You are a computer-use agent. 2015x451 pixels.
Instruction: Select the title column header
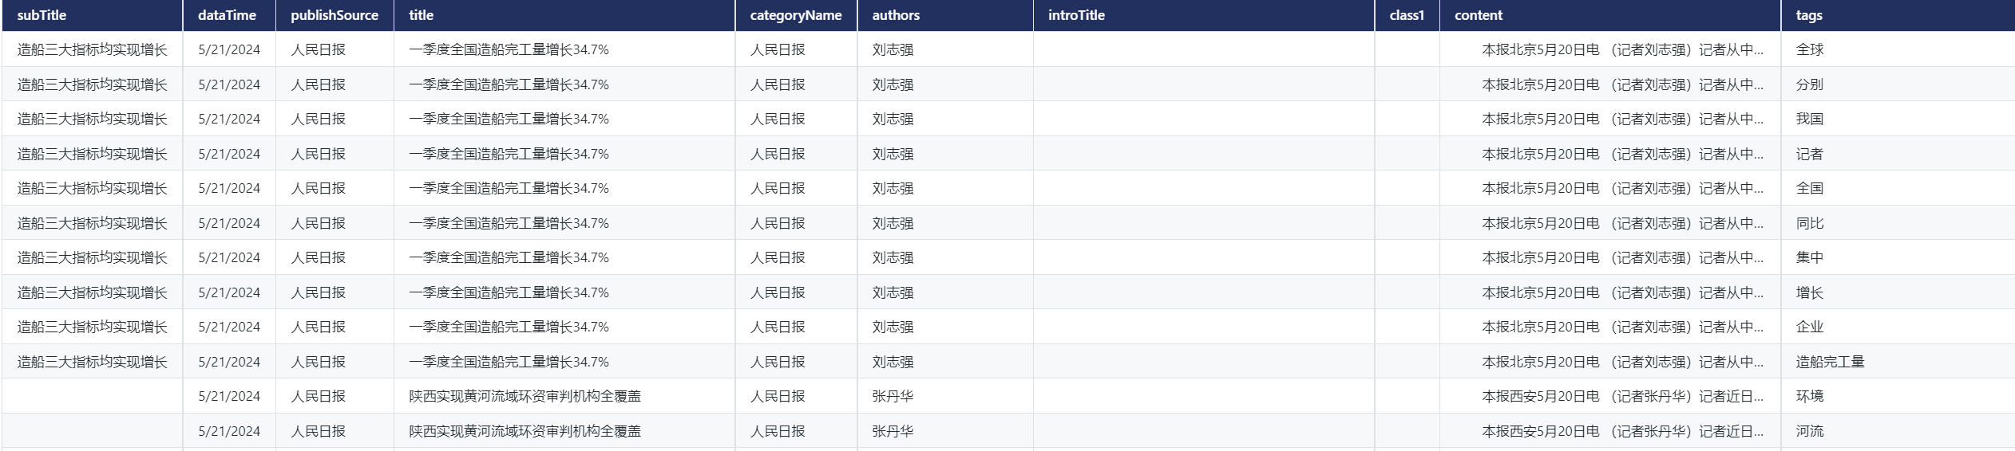coord(422,15)
